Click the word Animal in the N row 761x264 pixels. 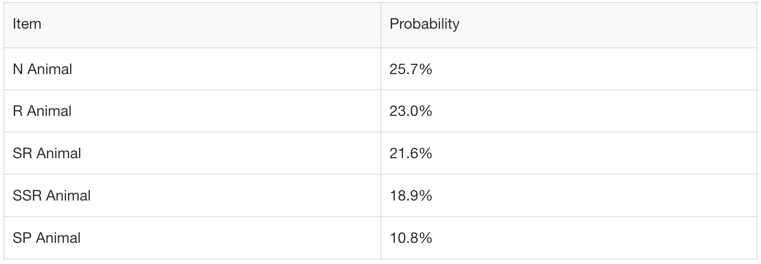(49, 69)
